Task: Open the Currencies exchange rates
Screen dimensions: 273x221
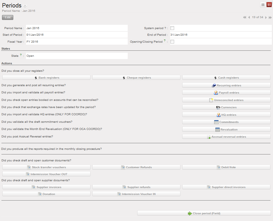Action: (x=226, y=107)
